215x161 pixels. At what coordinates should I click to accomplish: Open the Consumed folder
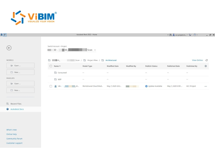point(62,73)
